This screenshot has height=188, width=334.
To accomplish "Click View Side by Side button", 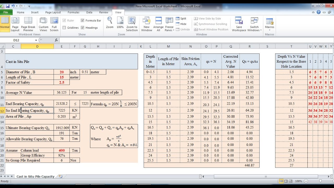I will click(207, 19).
